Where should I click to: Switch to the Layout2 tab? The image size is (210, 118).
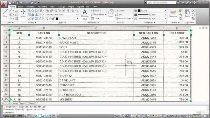(x=32, y=103)
